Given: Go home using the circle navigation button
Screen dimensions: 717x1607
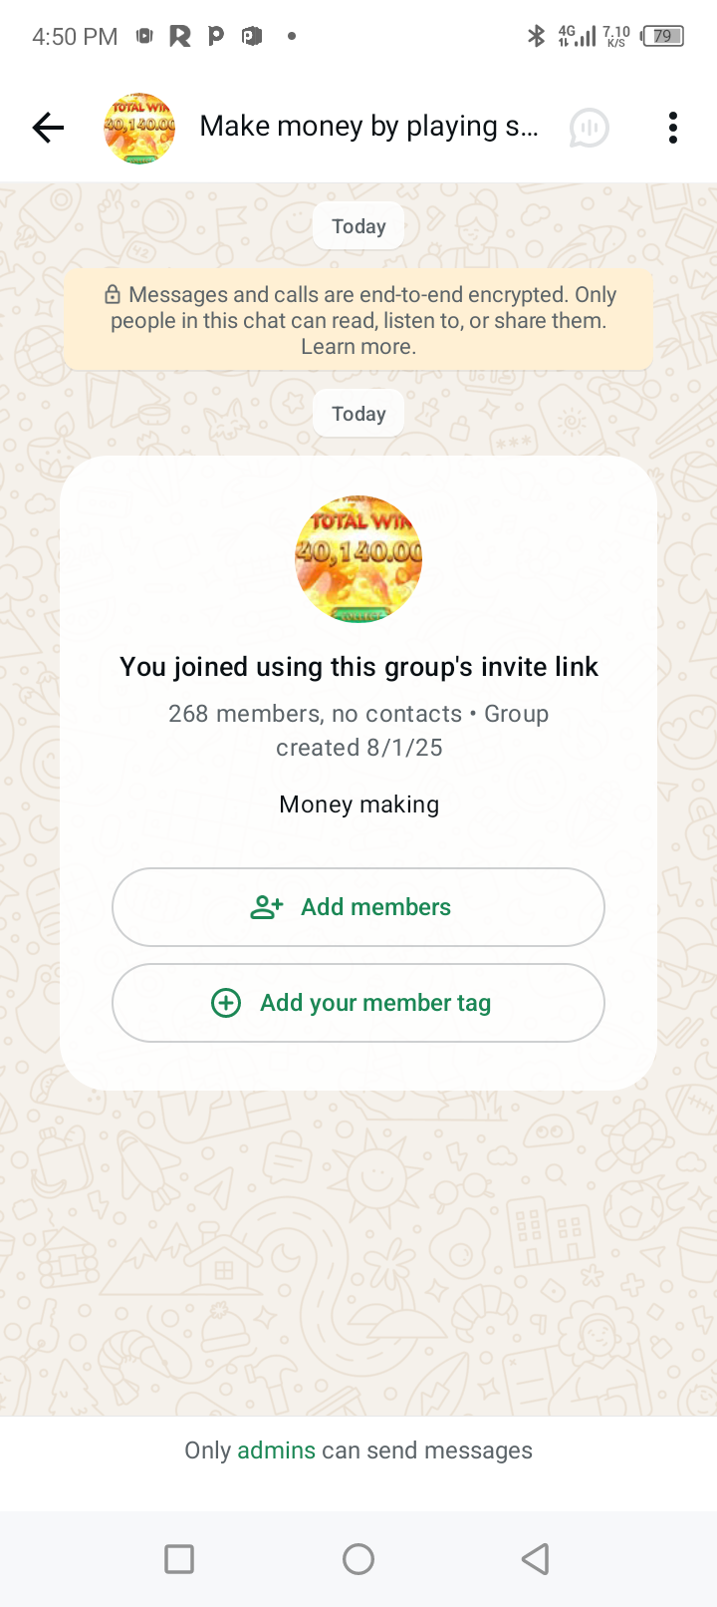Looking at the screenshot, I should (x=358, y=1559).
